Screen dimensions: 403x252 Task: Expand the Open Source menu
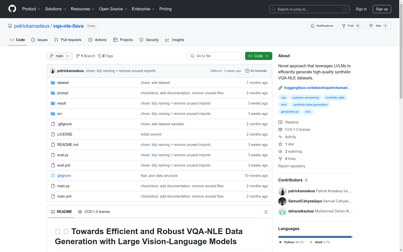113,9
